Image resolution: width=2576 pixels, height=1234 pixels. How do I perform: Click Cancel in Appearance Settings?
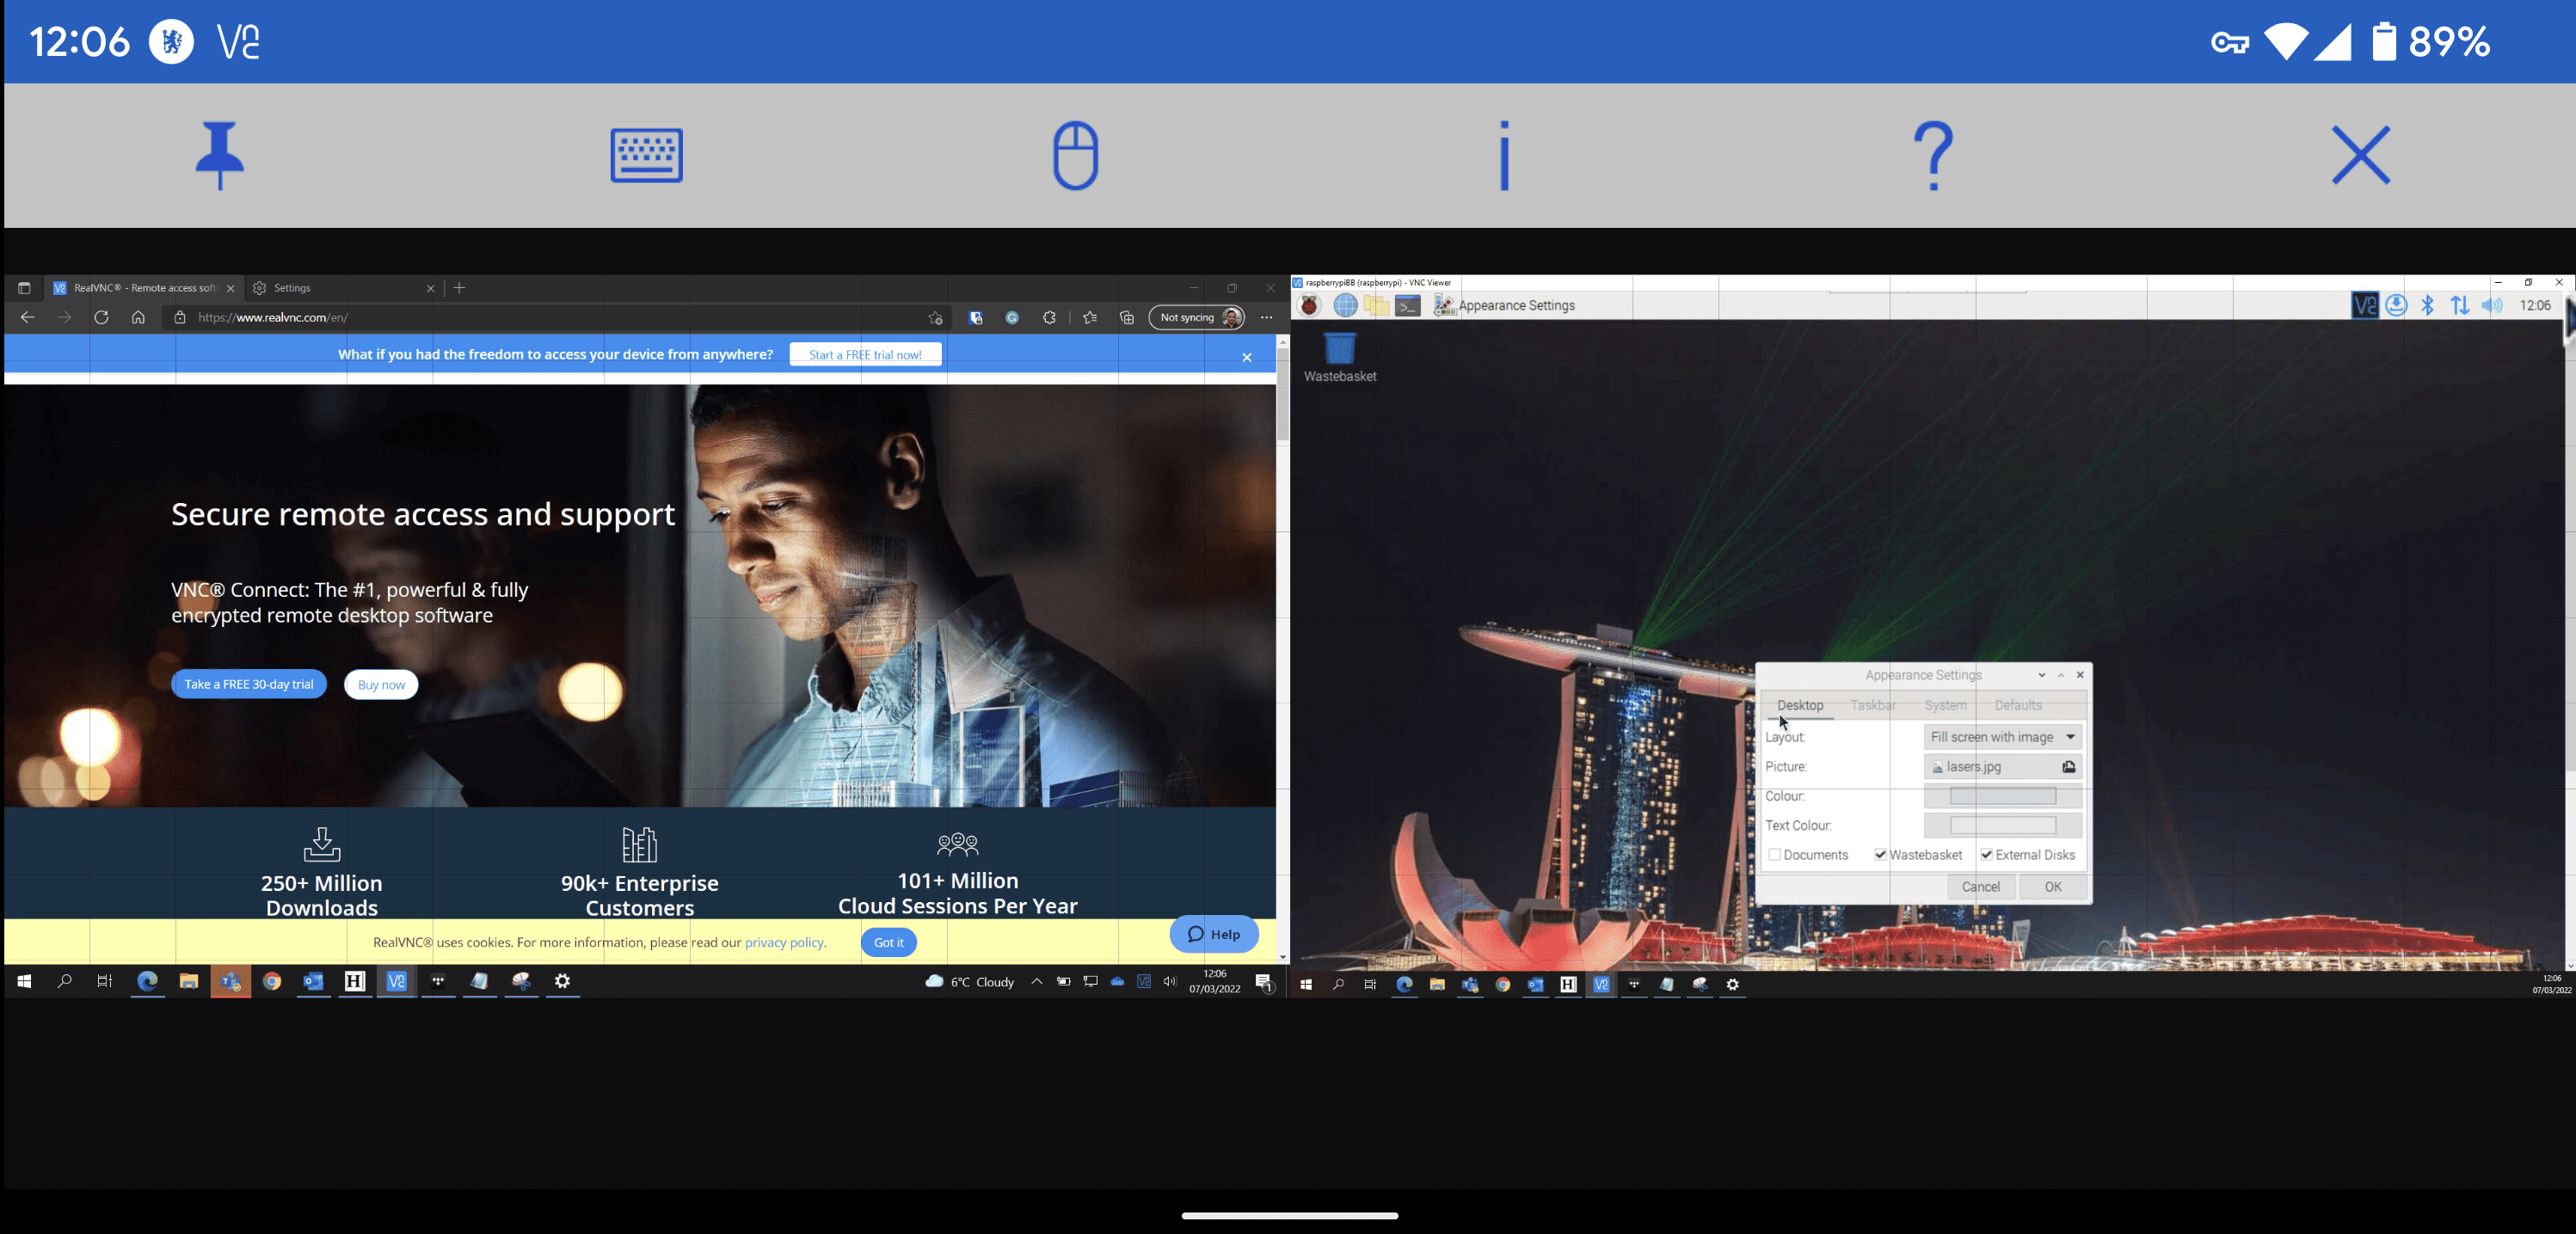[x=1980, y=887]
